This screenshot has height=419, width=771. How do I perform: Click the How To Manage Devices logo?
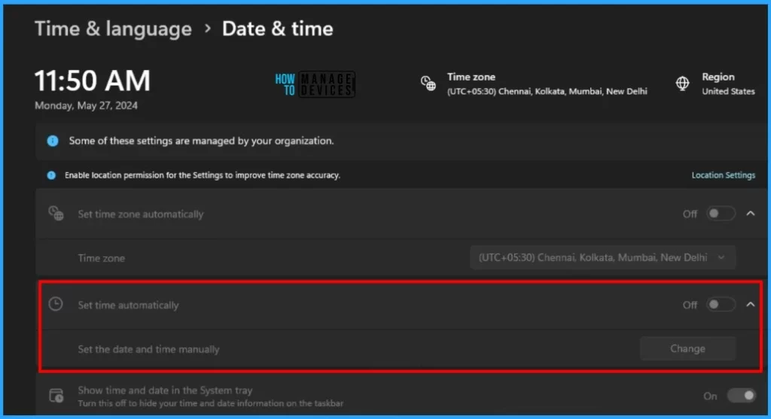coord(315,84)
